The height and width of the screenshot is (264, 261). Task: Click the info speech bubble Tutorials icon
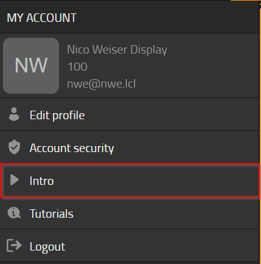14,213
